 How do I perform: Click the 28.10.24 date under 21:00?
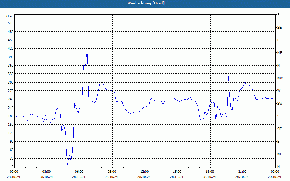[x=241, y=177]
